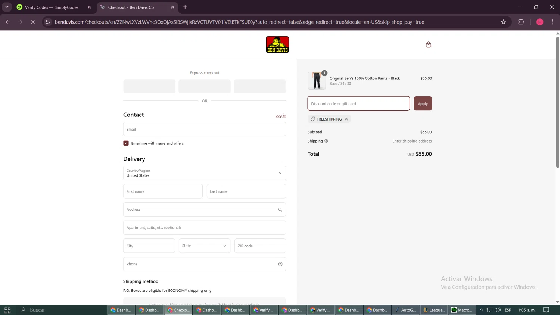Open the Chrome three-dot menu
The width and height of the screenshot is (560, 315).
[x=553, y=22]
